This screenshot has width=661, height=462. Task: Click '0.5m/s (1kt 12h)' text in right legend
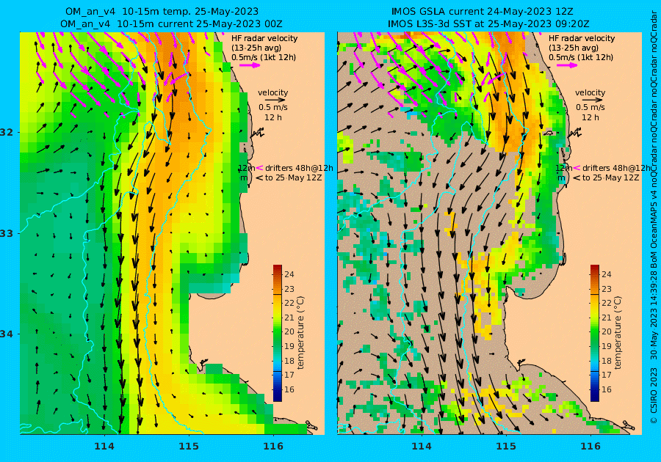(x=580, y=57)
